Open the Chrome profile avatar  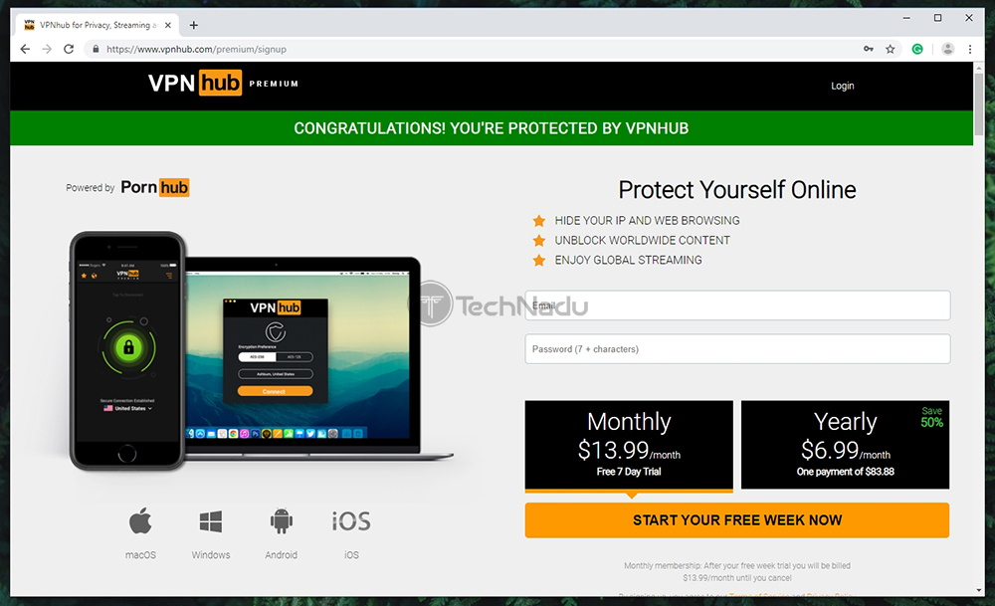(x=947, y=49)
